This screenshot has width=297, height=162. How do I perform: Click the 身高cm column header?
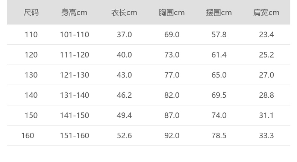[74, 13]
